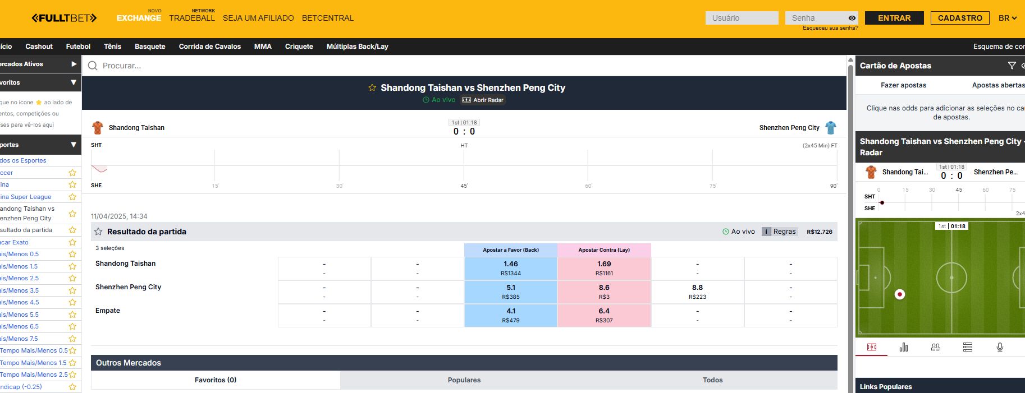Star the Mais/Menos 5.5 sidebar market
The height and width of the screenshot is (393, 1025).
[72, 315]
